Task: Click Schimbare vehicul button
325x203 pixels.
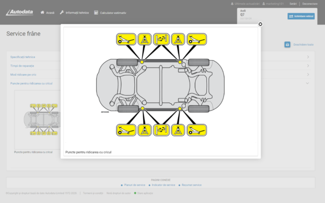Action: (301, 16)
